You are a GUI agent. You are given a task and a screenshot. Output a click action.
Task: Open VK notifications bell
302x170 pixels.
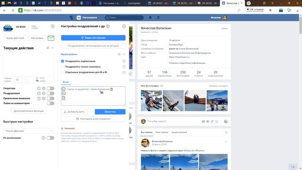pyautogui.click(x=150, y=17)
